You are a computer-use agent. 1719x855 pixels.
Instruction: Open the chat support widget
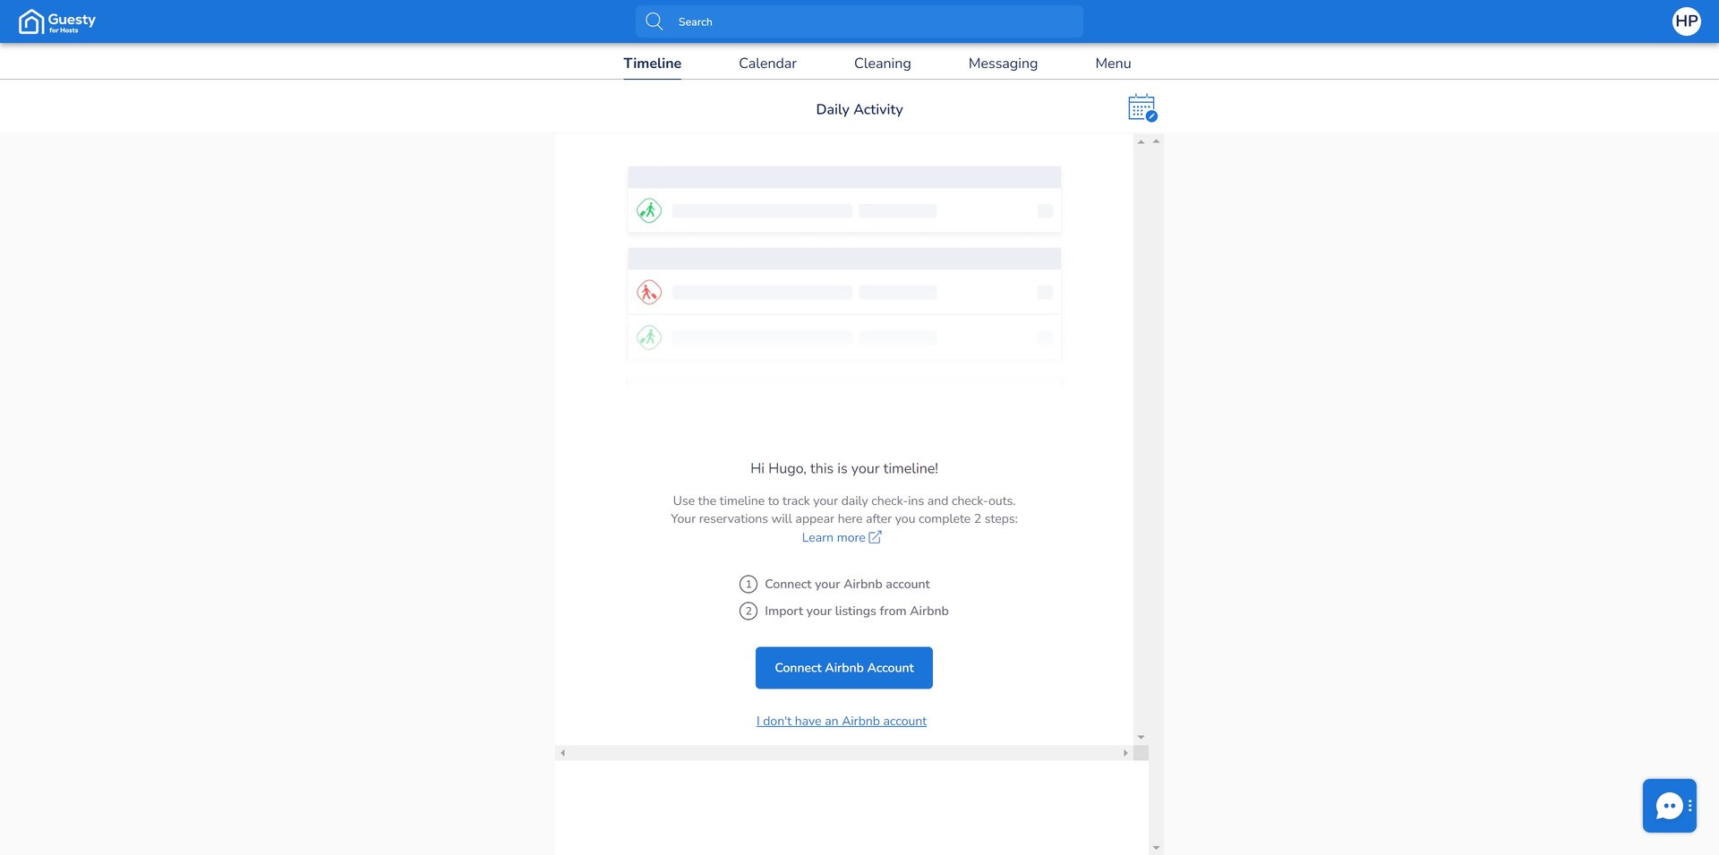pyautogui.click(x=1670, y=806)
